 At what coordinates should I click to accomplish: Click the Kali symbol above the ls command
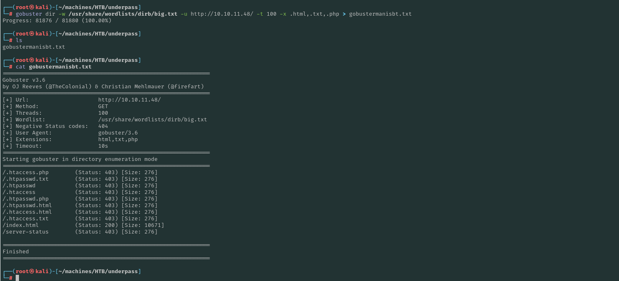click(32, 34)
